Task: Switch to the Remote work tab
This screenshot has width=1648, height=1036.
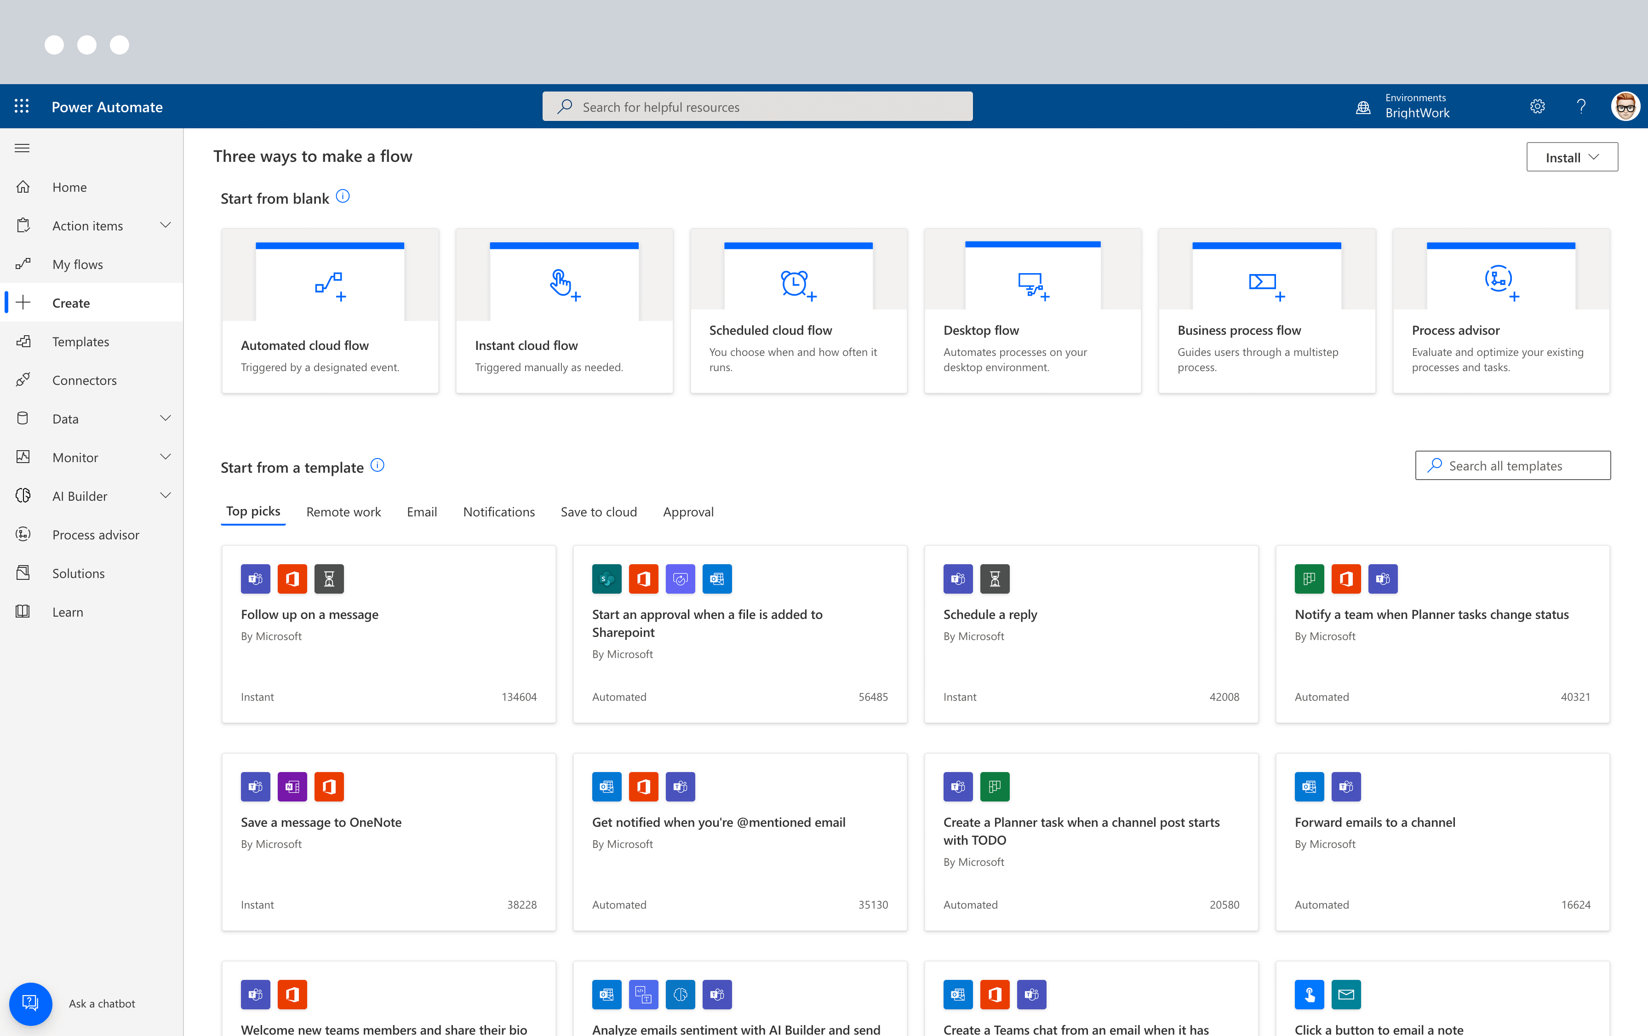Action: [x=343, y=512]
